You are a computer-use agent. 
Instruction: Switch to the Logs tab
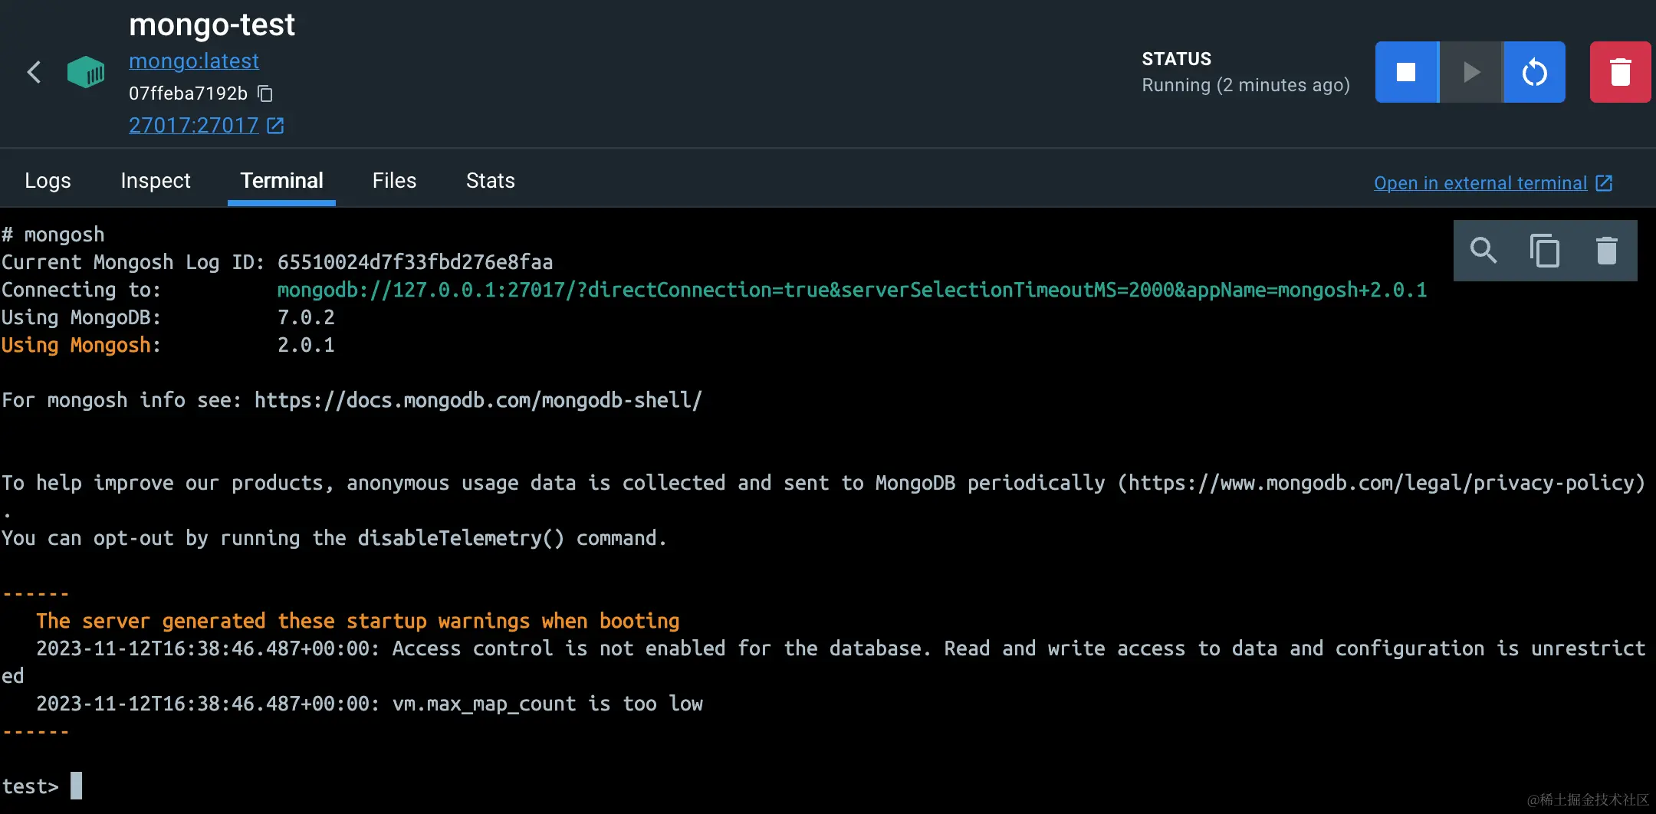point(48,181)
